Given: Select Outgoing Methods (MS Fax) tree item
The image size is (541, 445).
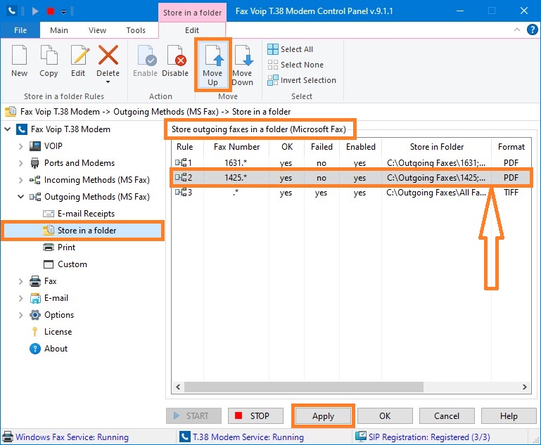Looking at the screenshot, I should coord(96,197).
